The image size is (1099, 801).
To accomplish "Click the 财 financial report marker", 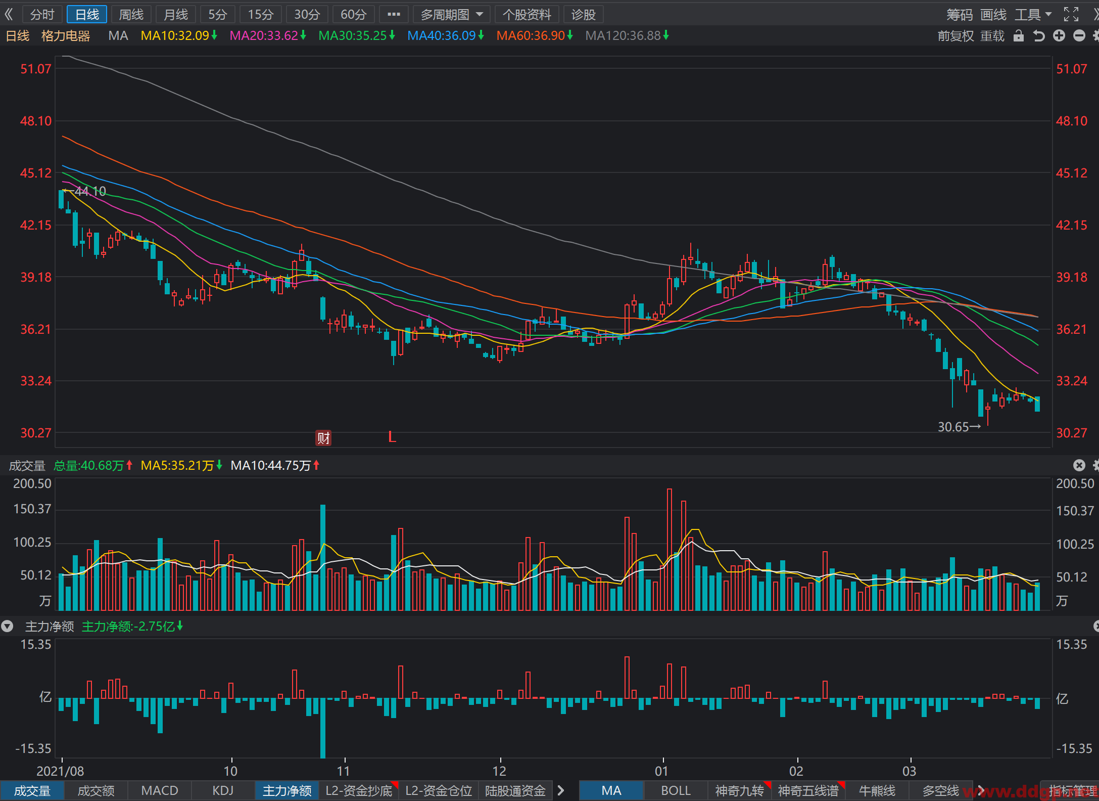I will click(x=323, y=437).
